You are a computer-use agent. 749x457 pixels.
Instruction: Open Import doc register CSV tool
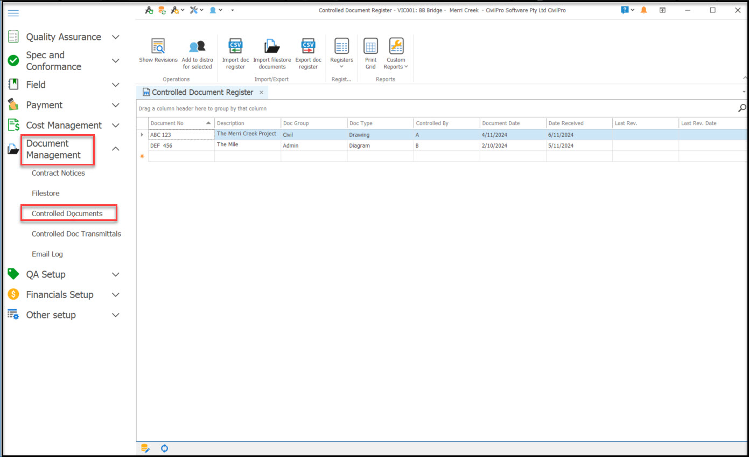235,47
